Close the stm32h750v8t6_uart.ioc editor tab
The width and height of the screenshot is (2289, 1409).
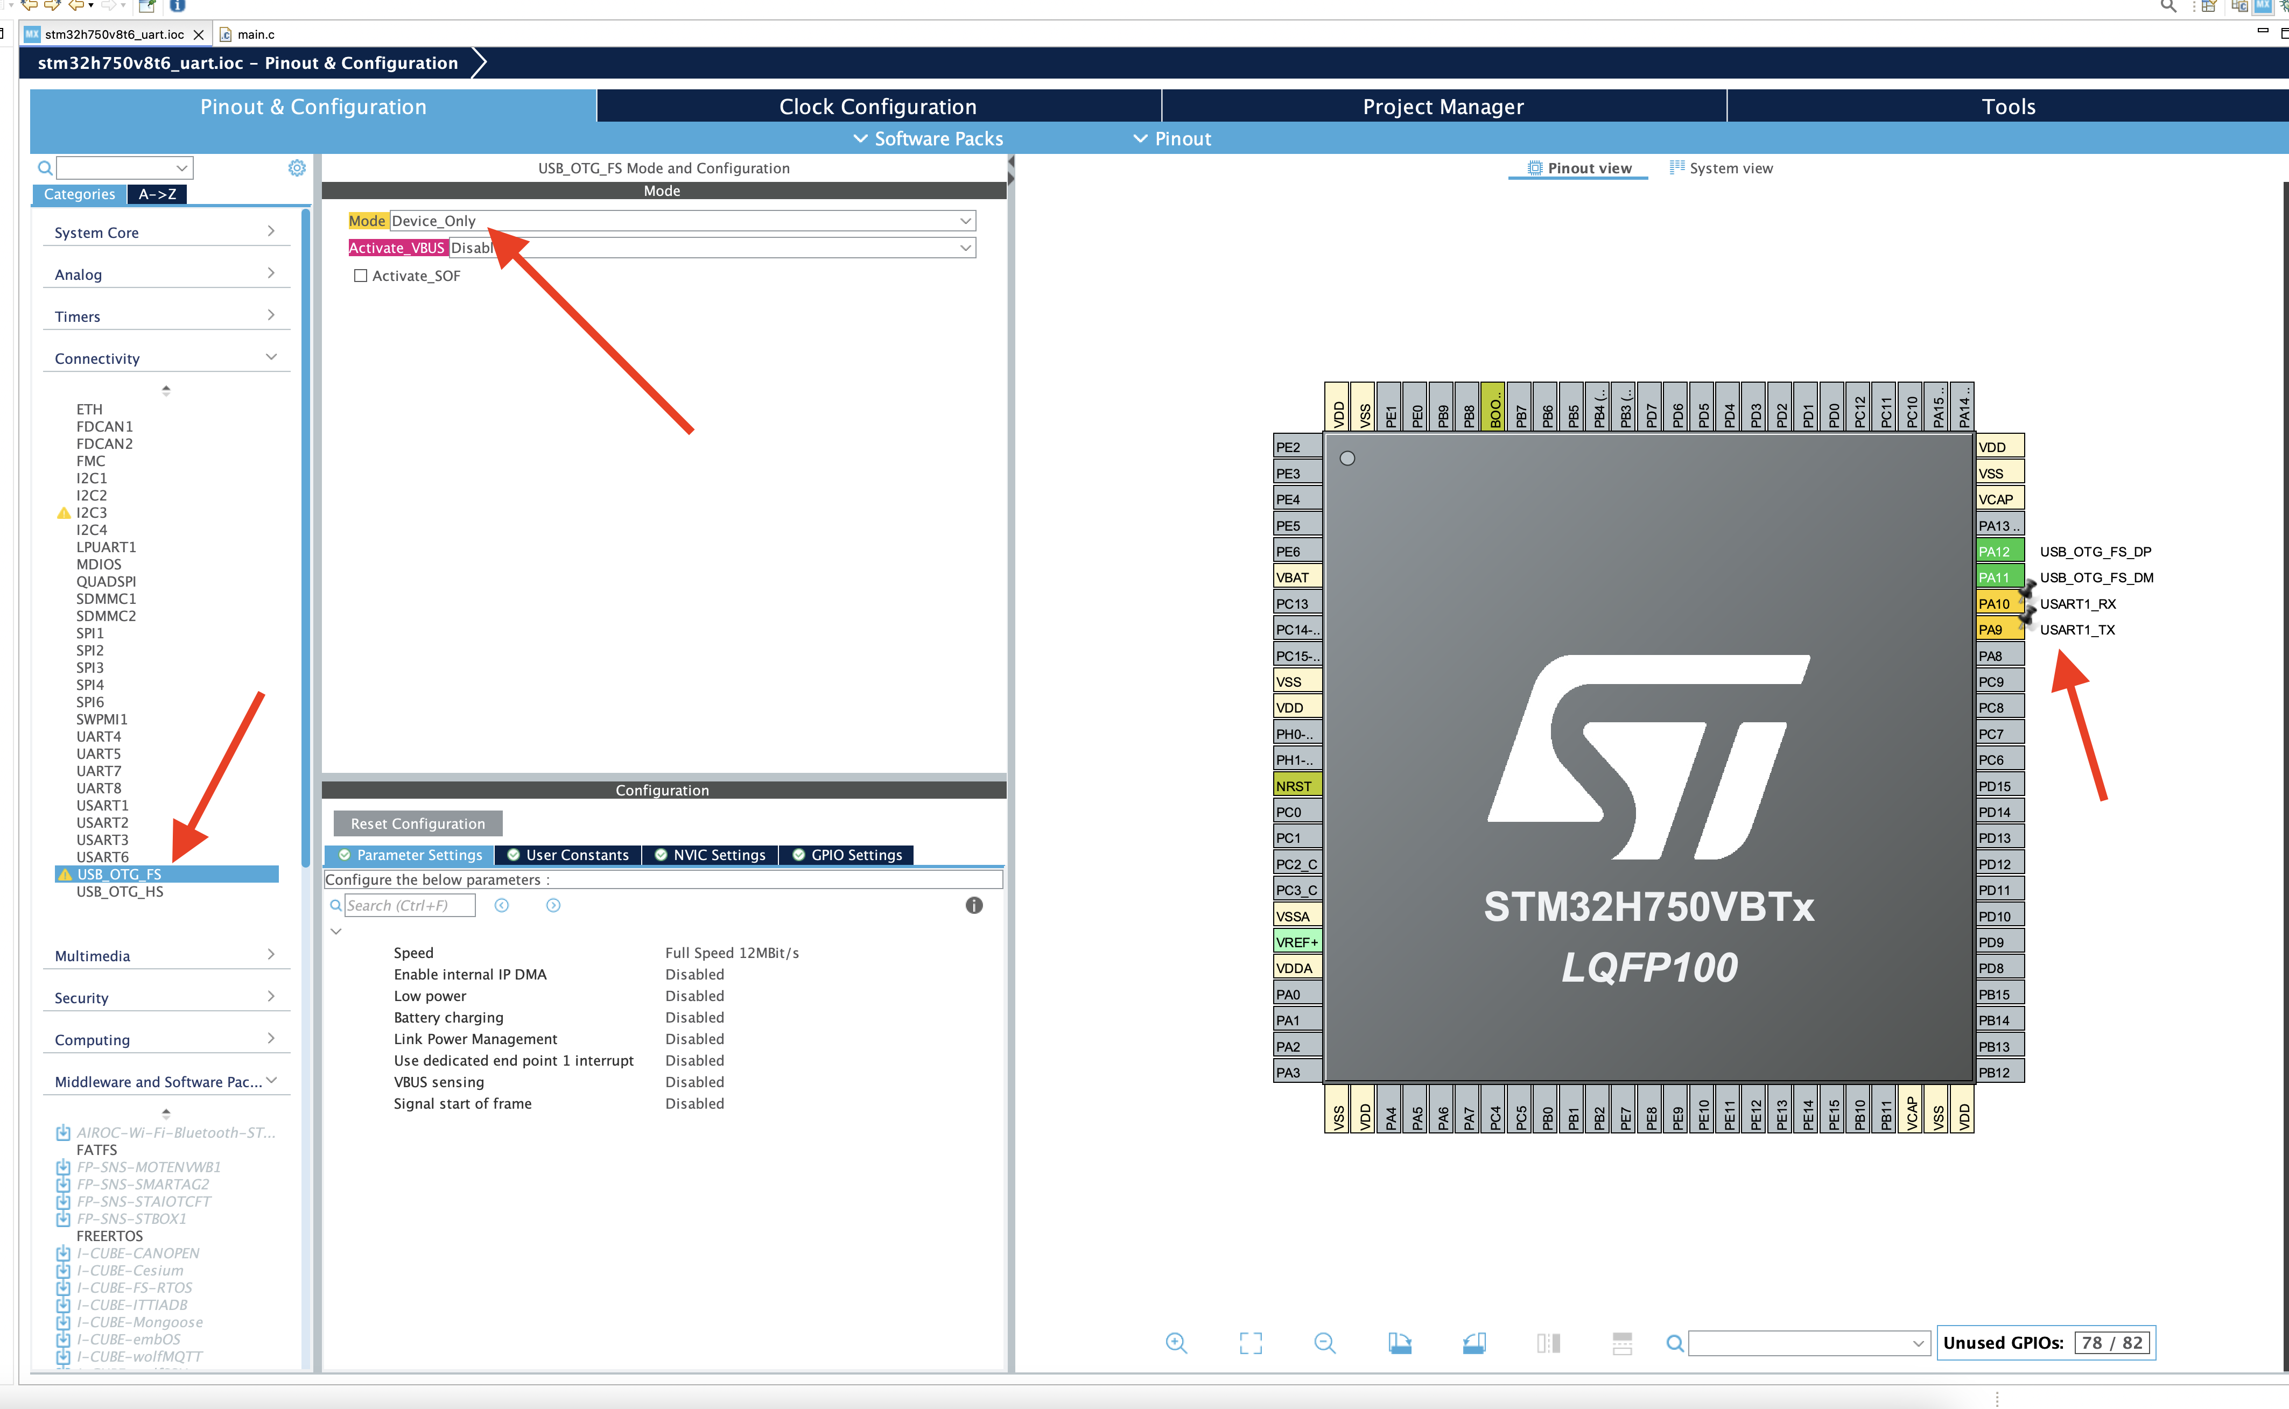(199, 34)
